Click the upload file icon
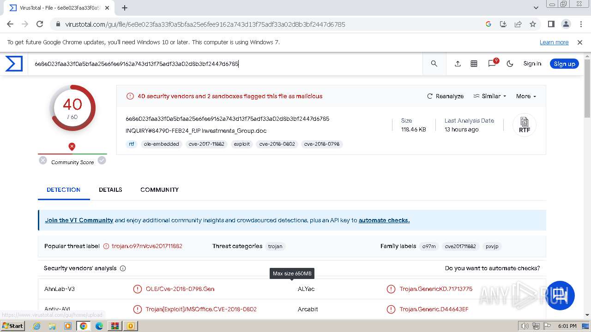This screenshot has width=591, height=332. [x=458, y=64]
